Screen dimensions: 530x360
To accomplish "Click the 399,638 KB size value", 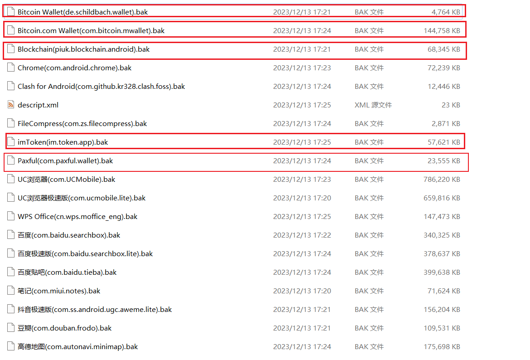I will click(x=442, y=272).
